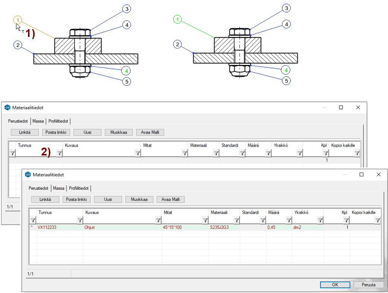
Task: Select green balloon 1 in right drawing
Action: (178, 19)
